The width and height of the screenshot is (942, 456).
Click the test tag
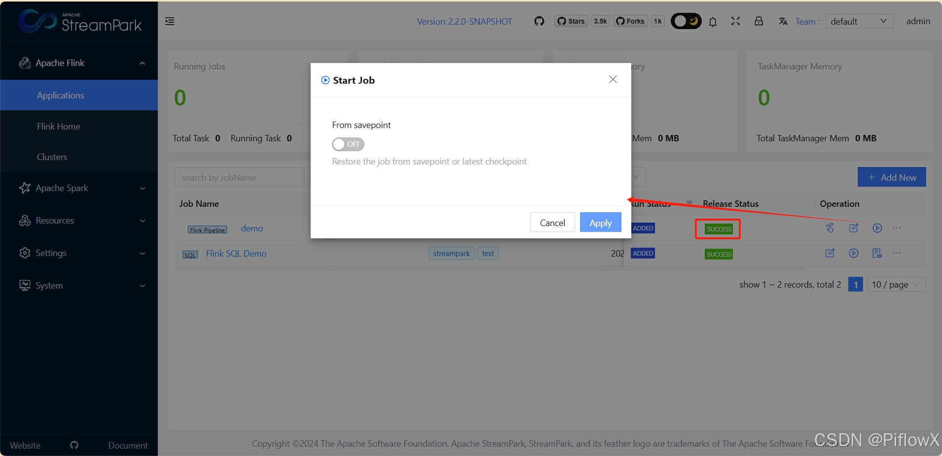(488, 254)
